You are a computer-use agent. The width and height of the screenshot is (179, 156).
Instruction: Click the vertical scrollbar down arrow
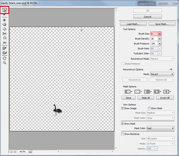116,148
